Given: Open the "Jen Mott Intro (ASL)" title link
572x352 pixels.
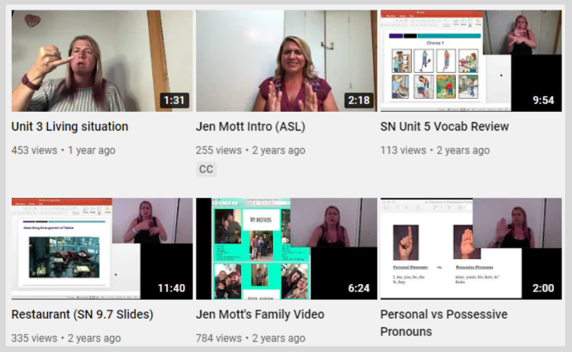Looking at the screenshot, I should 250,126.
